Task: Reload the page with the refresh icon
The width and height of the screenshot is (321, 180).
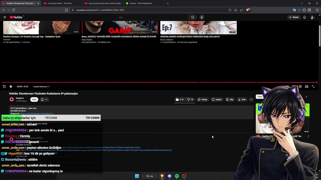Action: click(14, 10)
